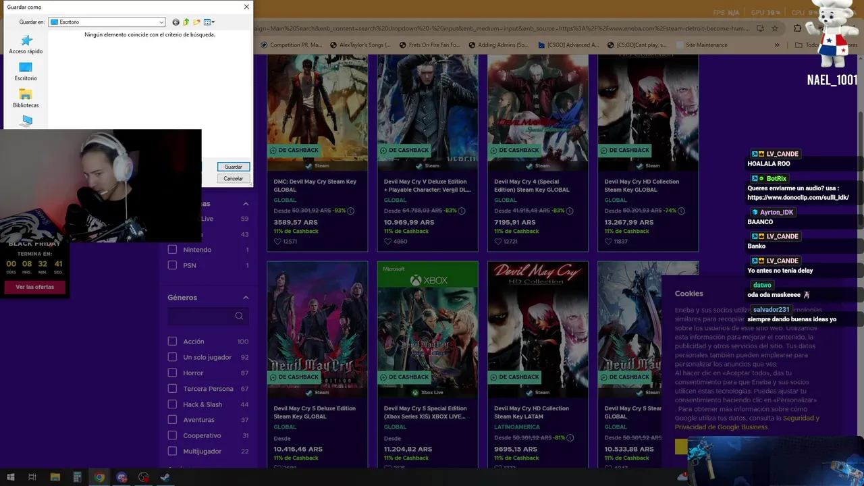
Task: Create a new folder in save dialog
Action: point(196,22)
